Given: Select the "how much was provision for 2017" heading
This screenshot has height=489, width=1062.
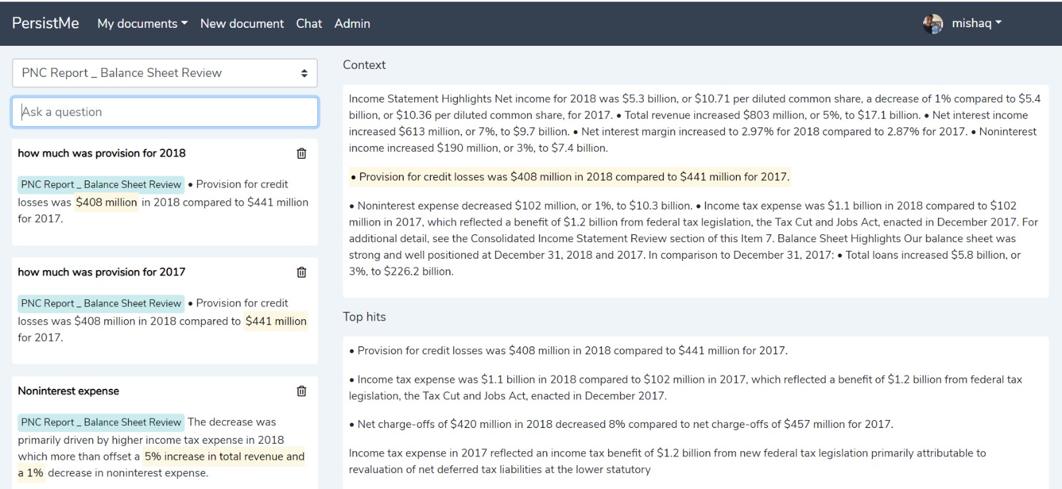Looking at the screenshot, I should (102, 272).
